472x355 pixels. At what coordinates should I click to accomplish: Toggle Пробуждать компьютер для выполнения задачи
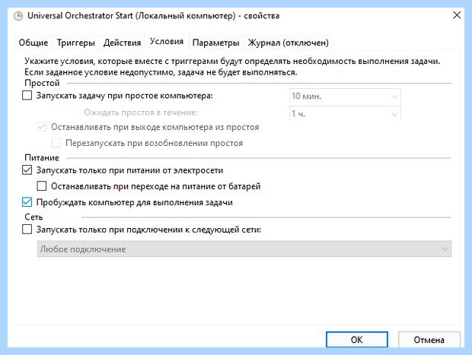pyautogui.click(x=27, y=202)
